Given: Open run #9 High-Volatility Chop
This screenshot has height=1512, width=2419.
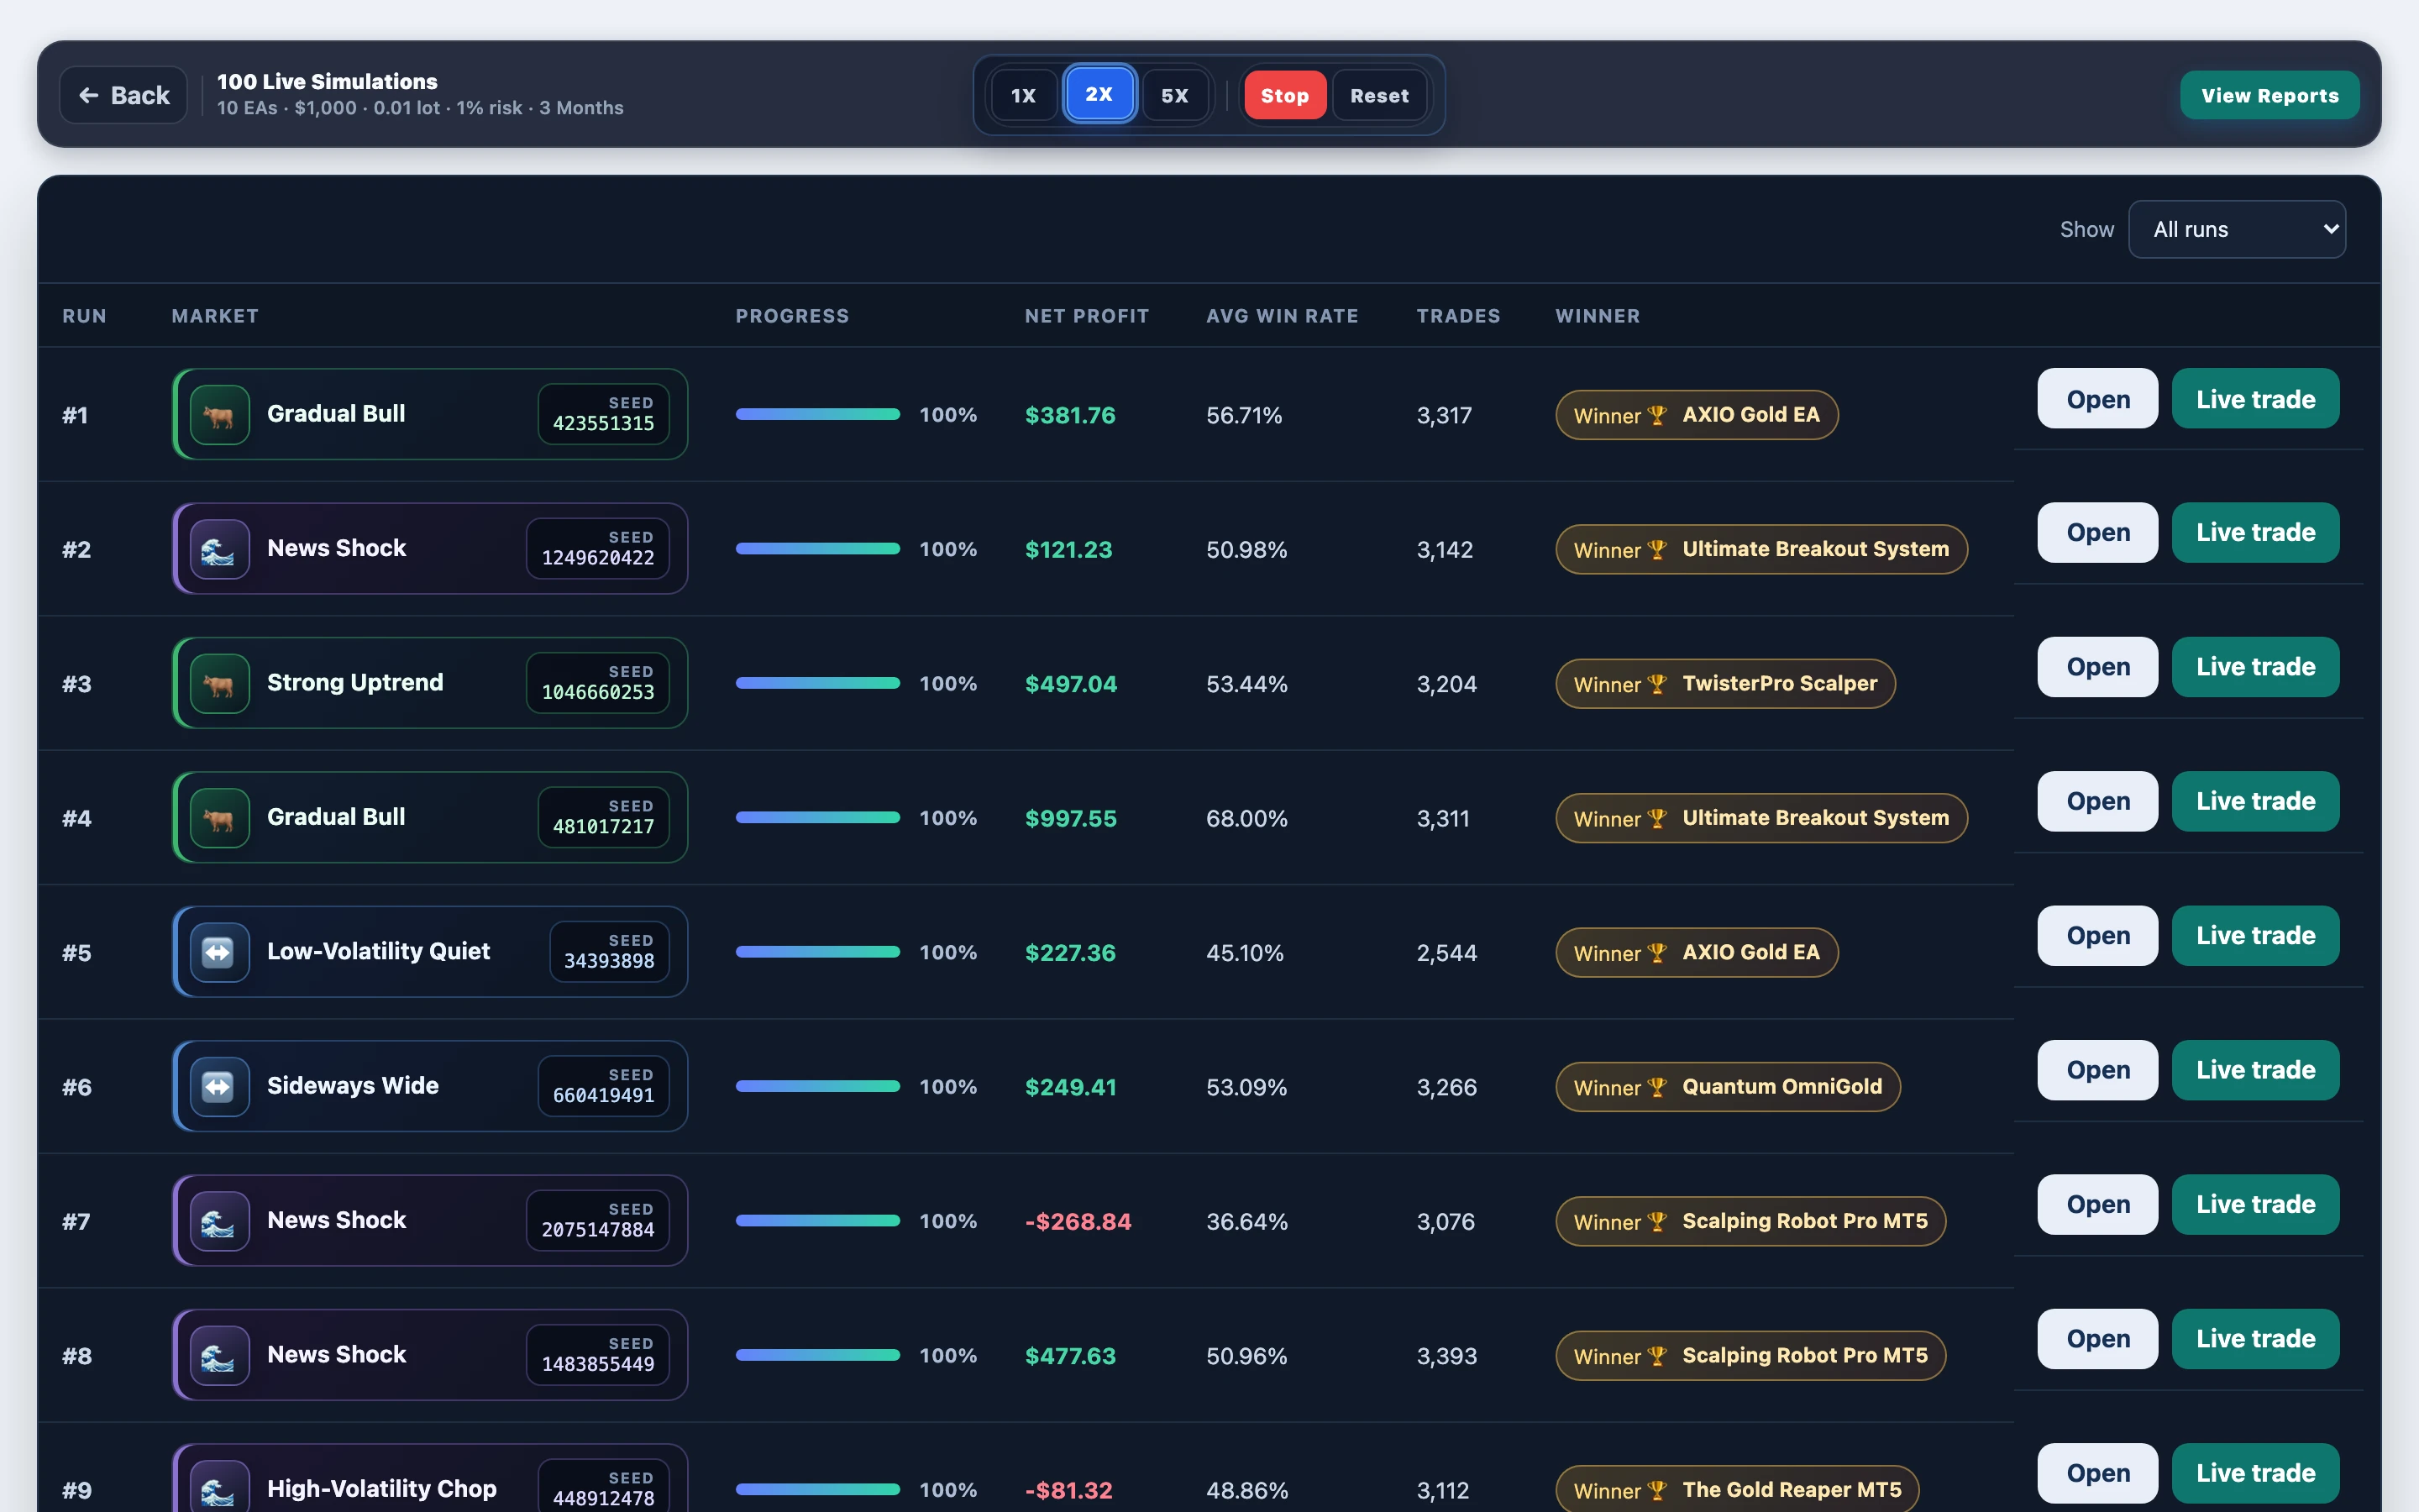Looking at the screenshot, I should (x=2097, y=1473).
